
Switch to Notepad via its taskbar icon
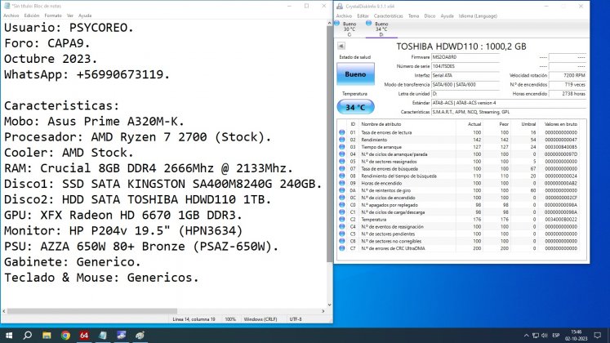[103, 335]
